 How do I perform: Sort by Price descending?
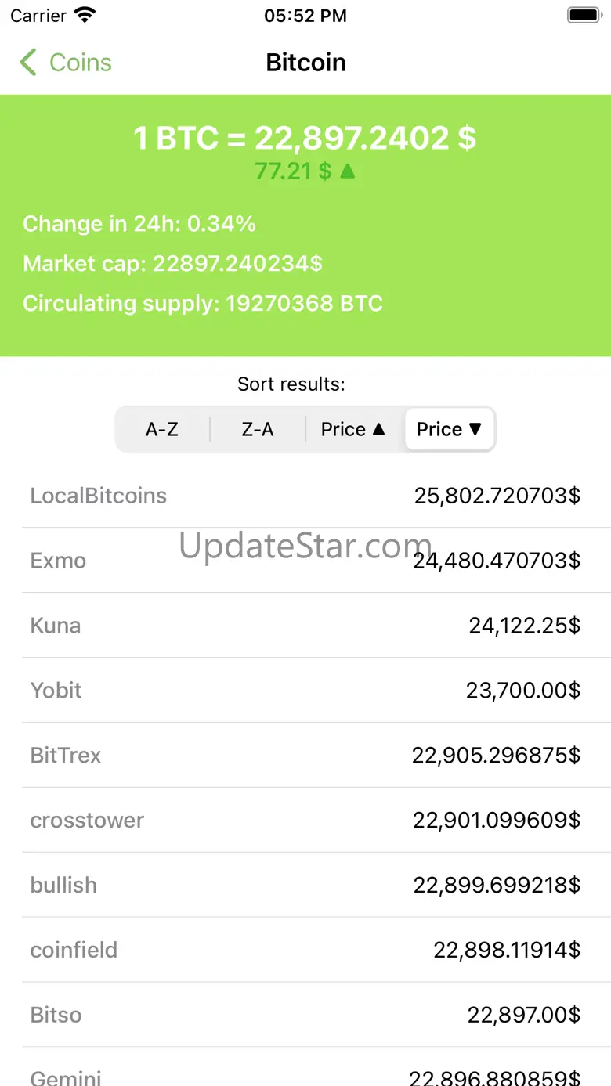pos(449,429)
